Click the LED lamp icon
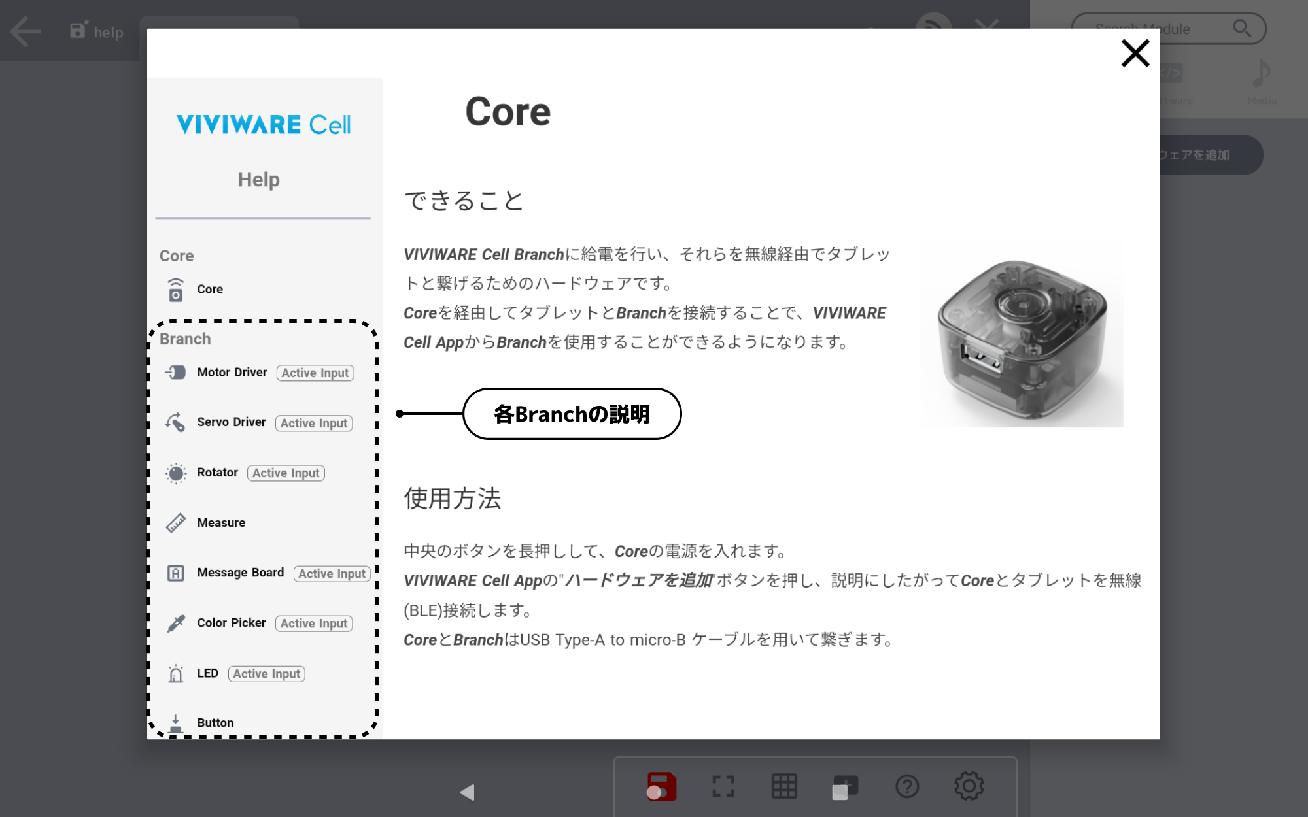The image size is (1308, 817). click(x=175, y=673)
